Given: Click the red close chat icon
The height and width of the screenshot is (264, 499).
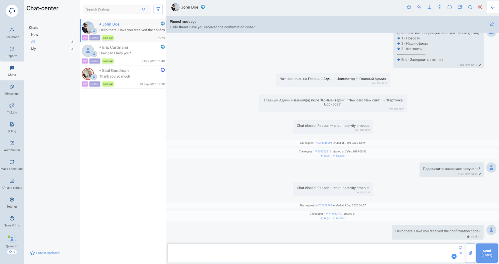Looking at the screenshot, I should coord(480,7).
